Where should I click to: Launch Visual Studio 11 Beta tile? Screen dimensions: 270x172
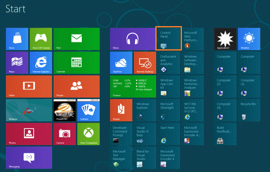tap(145, 134)
